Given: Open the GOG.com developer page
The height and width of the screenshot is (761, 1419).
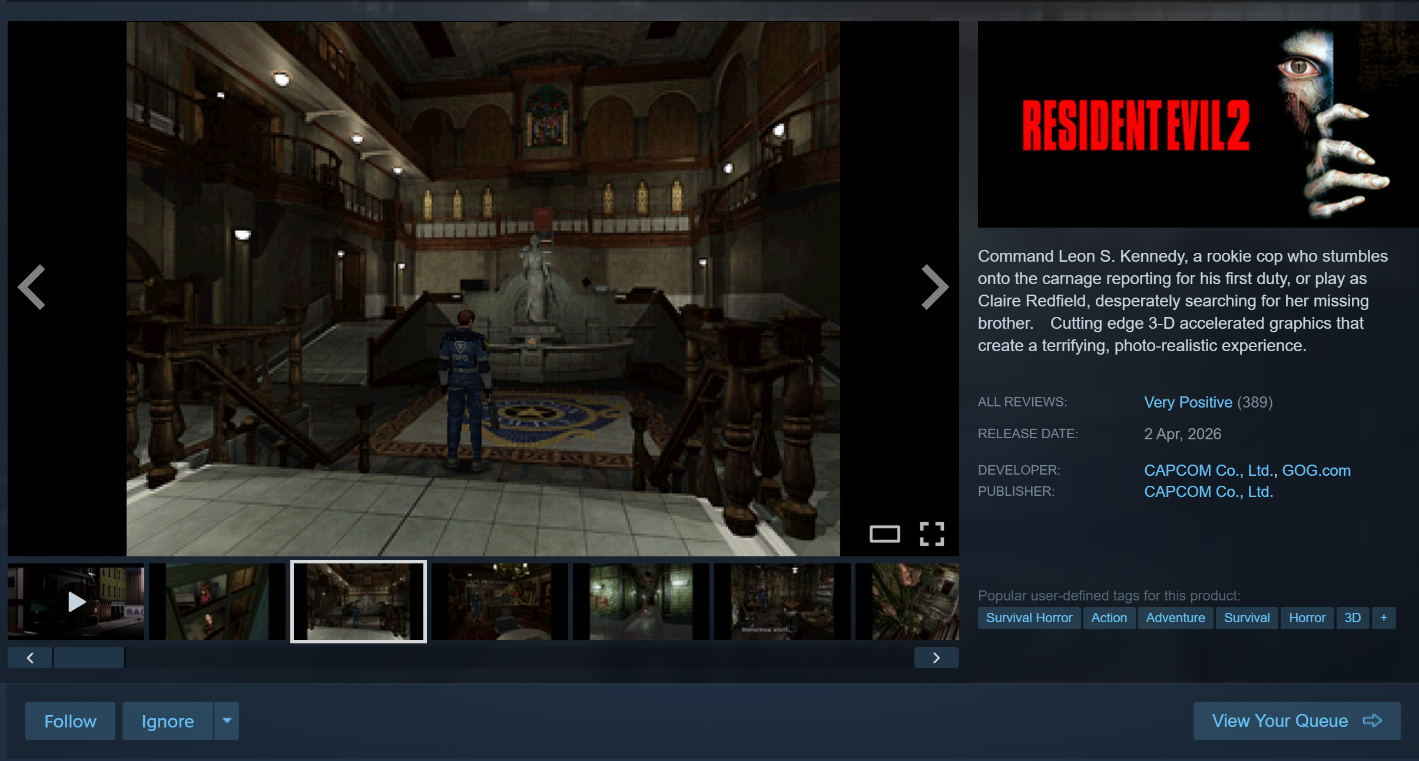Looking at the screenshot, I should [x=1316, y=470].
